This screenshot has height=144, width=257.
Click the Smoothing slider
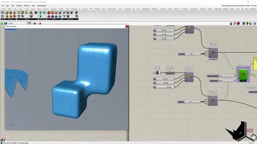tap(222, 81)
